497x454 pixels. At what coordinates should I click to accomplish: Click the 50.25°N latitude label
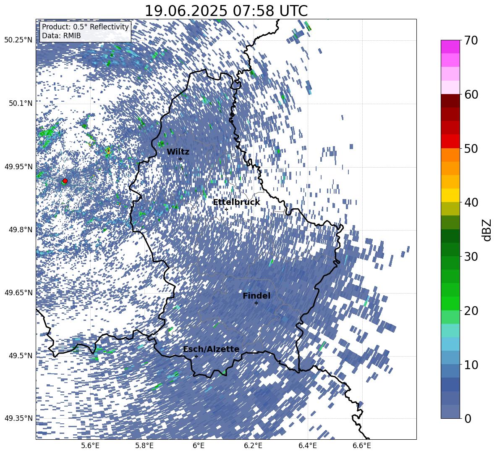[x=18, y=40]
